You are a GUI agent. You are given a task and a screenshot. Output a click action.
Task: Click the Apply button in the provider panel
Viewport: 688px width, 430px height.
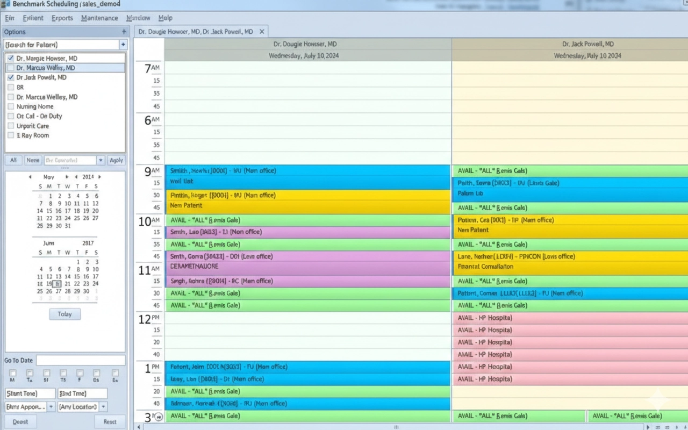[x=116, y=160]
